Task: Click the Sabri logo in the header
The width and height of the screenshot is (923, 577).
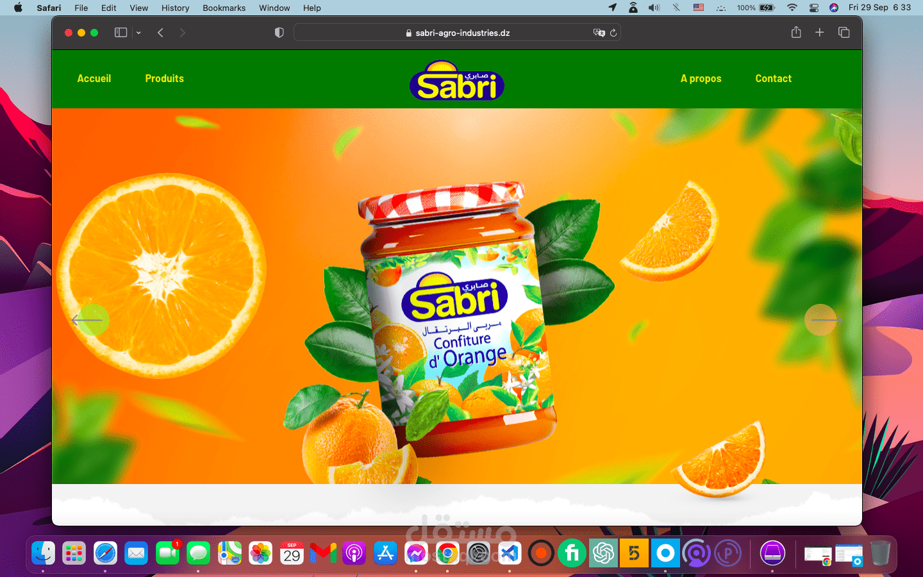Action: (x=457, y=80)
